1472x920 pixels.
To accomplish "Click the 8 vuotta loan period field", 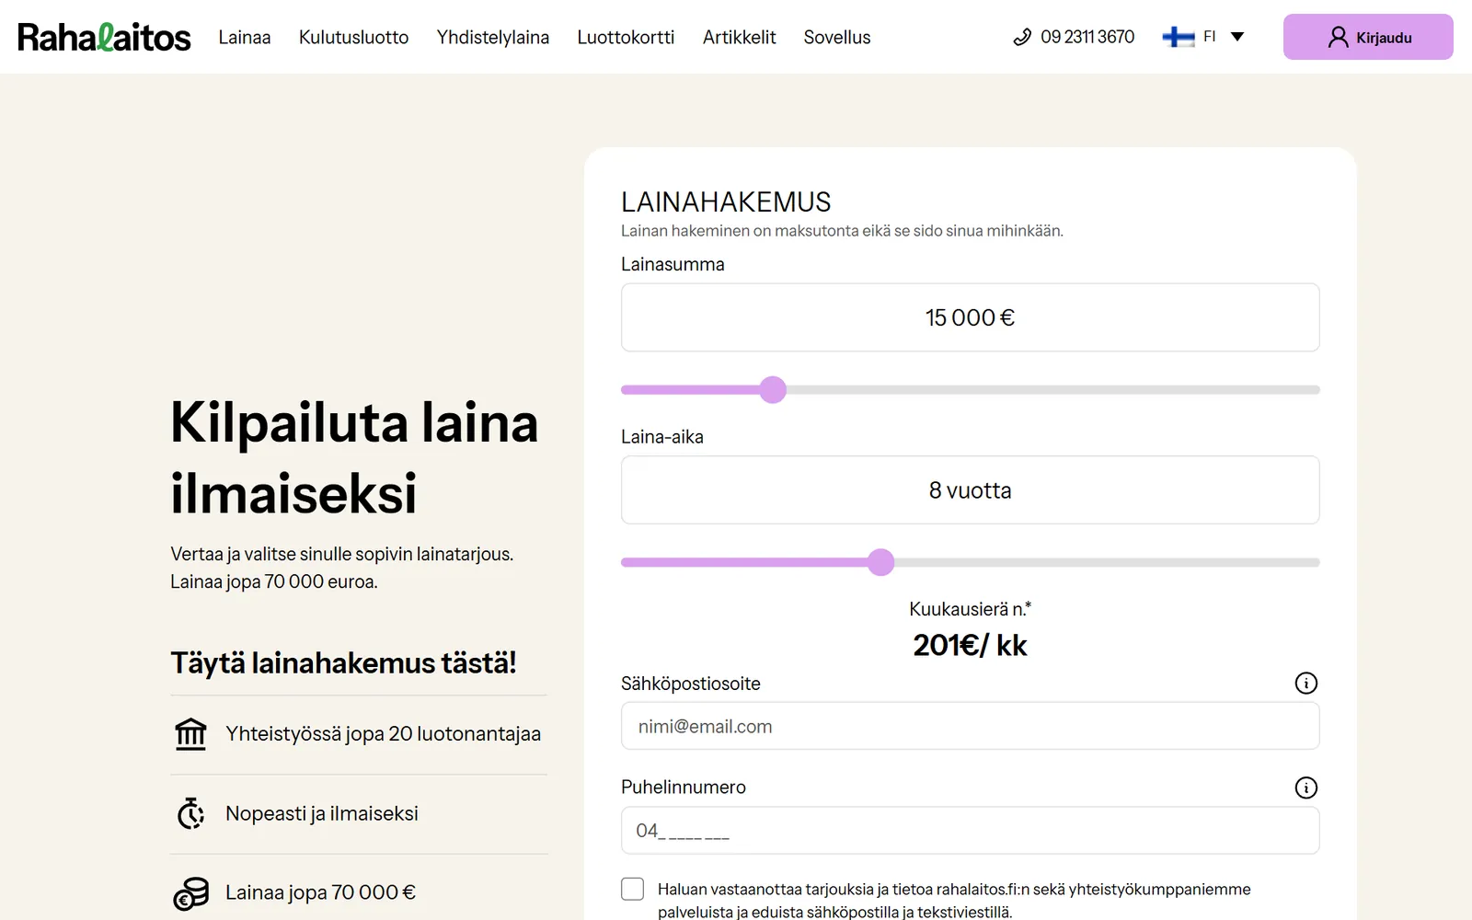I will tap(971, 490).
